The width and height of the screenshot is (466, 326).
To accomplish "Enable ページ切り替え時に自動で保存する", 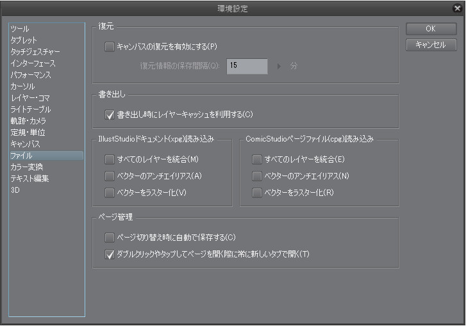I will point(110,238).
